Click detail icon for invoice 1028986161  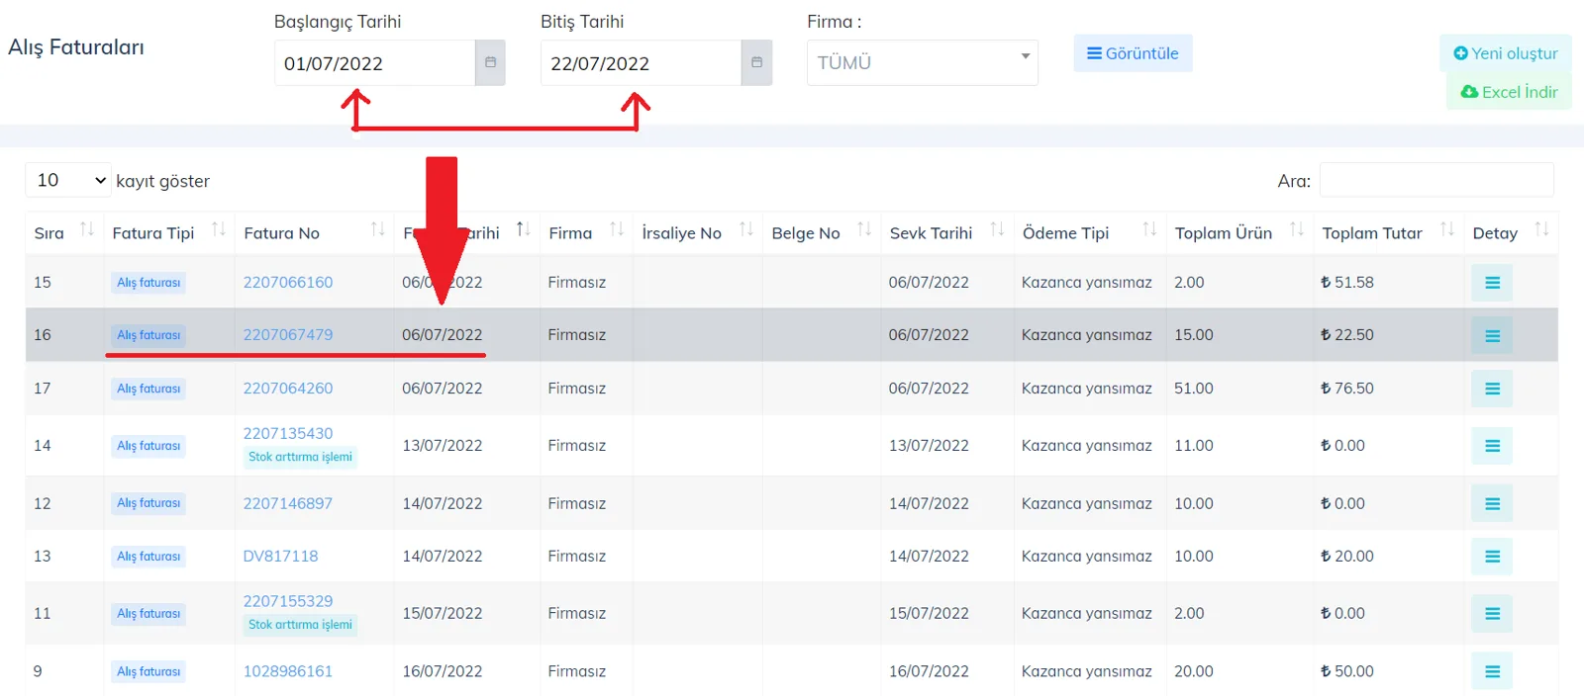click(x=1492, y=672)
